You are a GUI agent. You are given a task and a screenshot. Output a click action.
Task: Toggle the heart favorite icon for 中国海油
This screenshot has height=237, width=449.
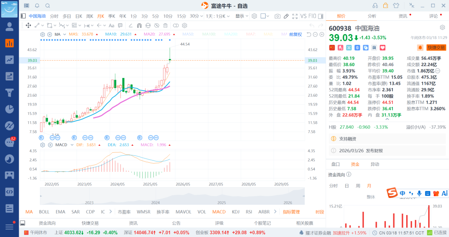(x=382, y=48)
